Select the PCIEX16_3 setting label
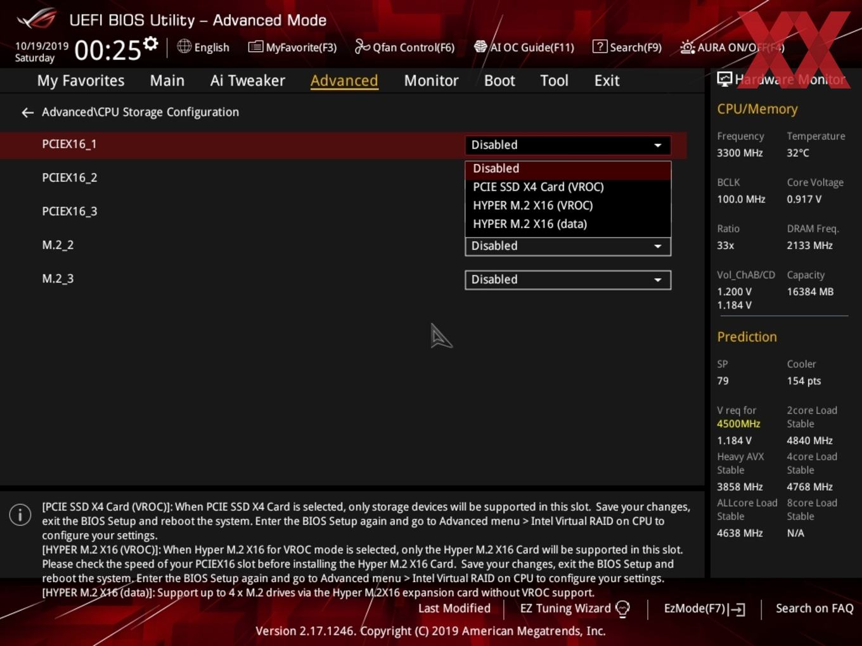 click(70, 212)
